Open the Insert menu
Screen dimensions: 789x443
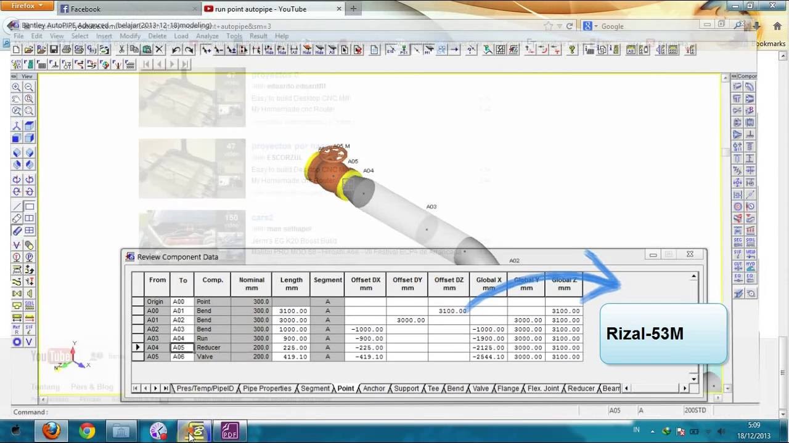click(104, 36)
